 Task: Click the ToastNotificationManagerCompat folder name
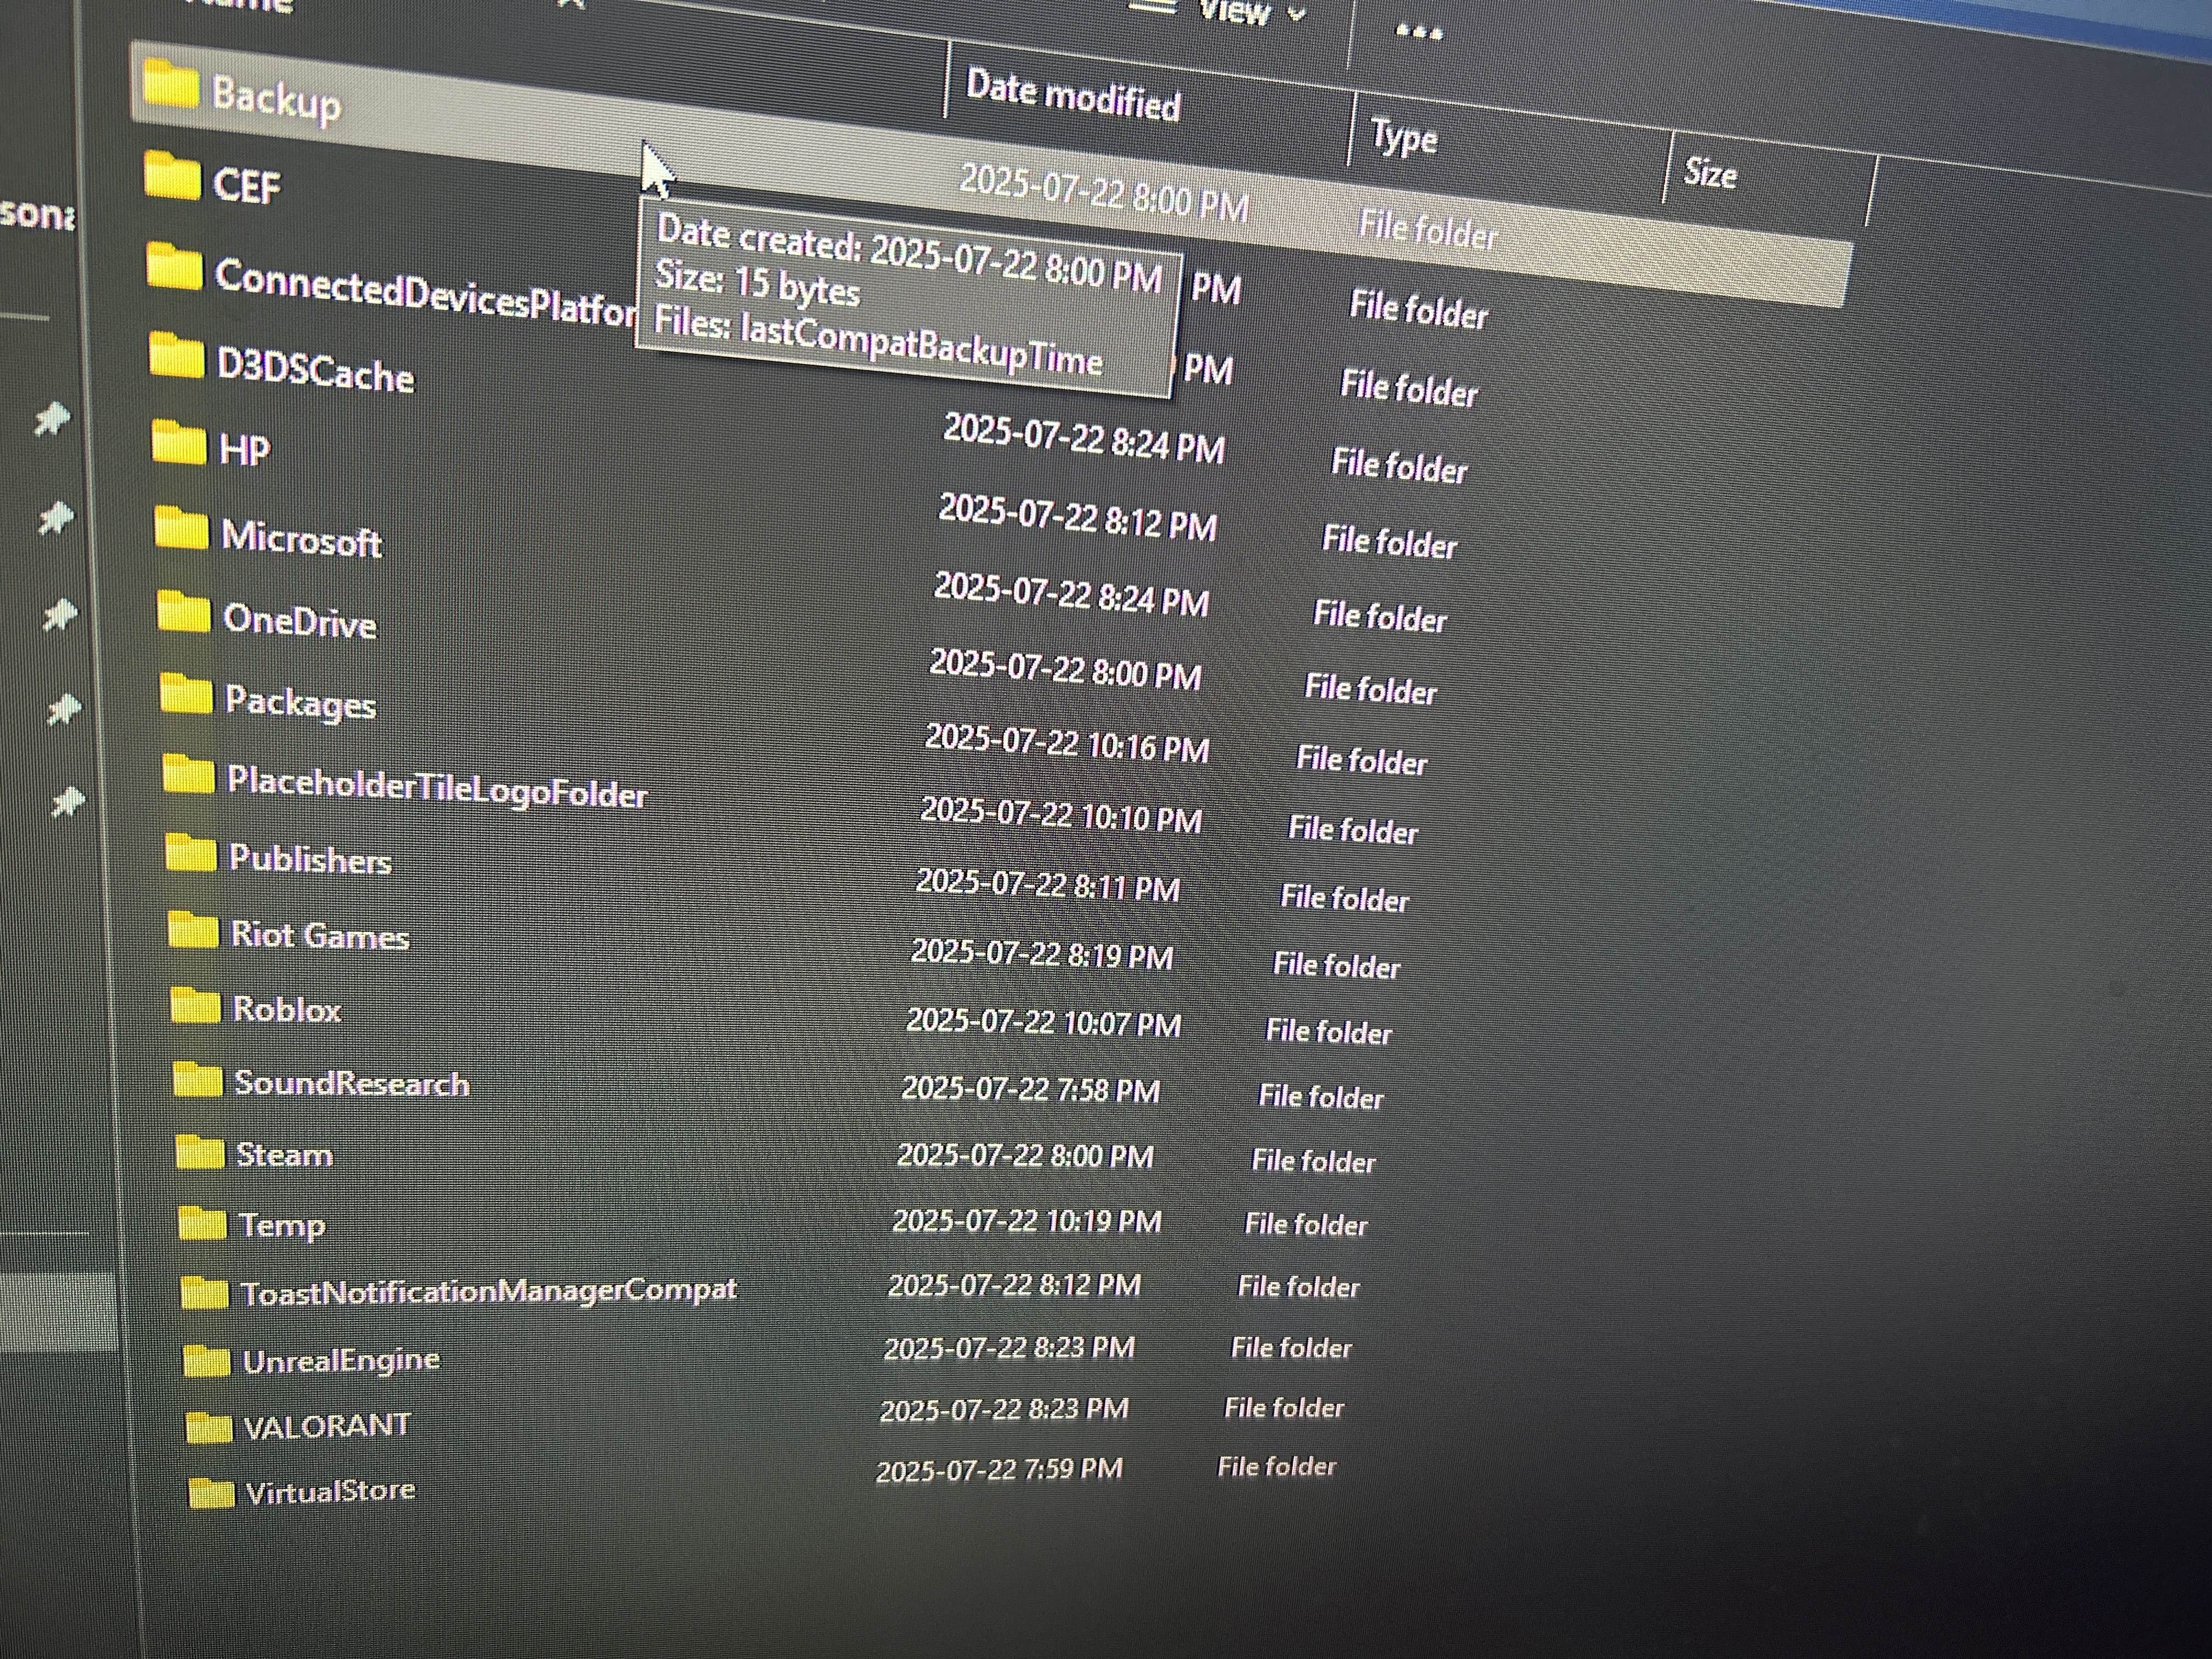point(489,1291)
